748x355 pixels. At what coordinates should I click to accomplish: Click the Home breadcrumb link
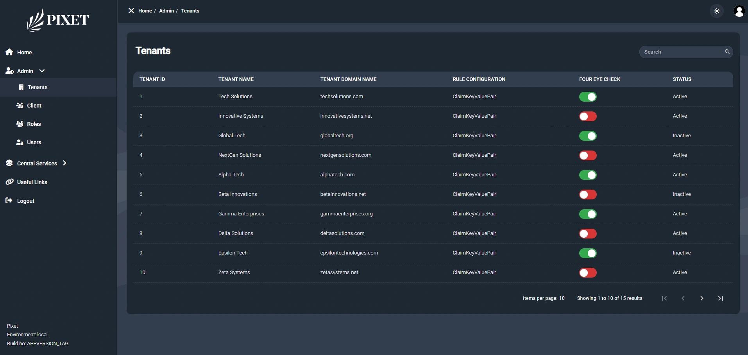(145, 11)
